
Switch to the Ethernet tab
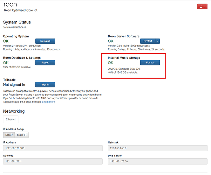pyautogui.click(x=11, y=119)
